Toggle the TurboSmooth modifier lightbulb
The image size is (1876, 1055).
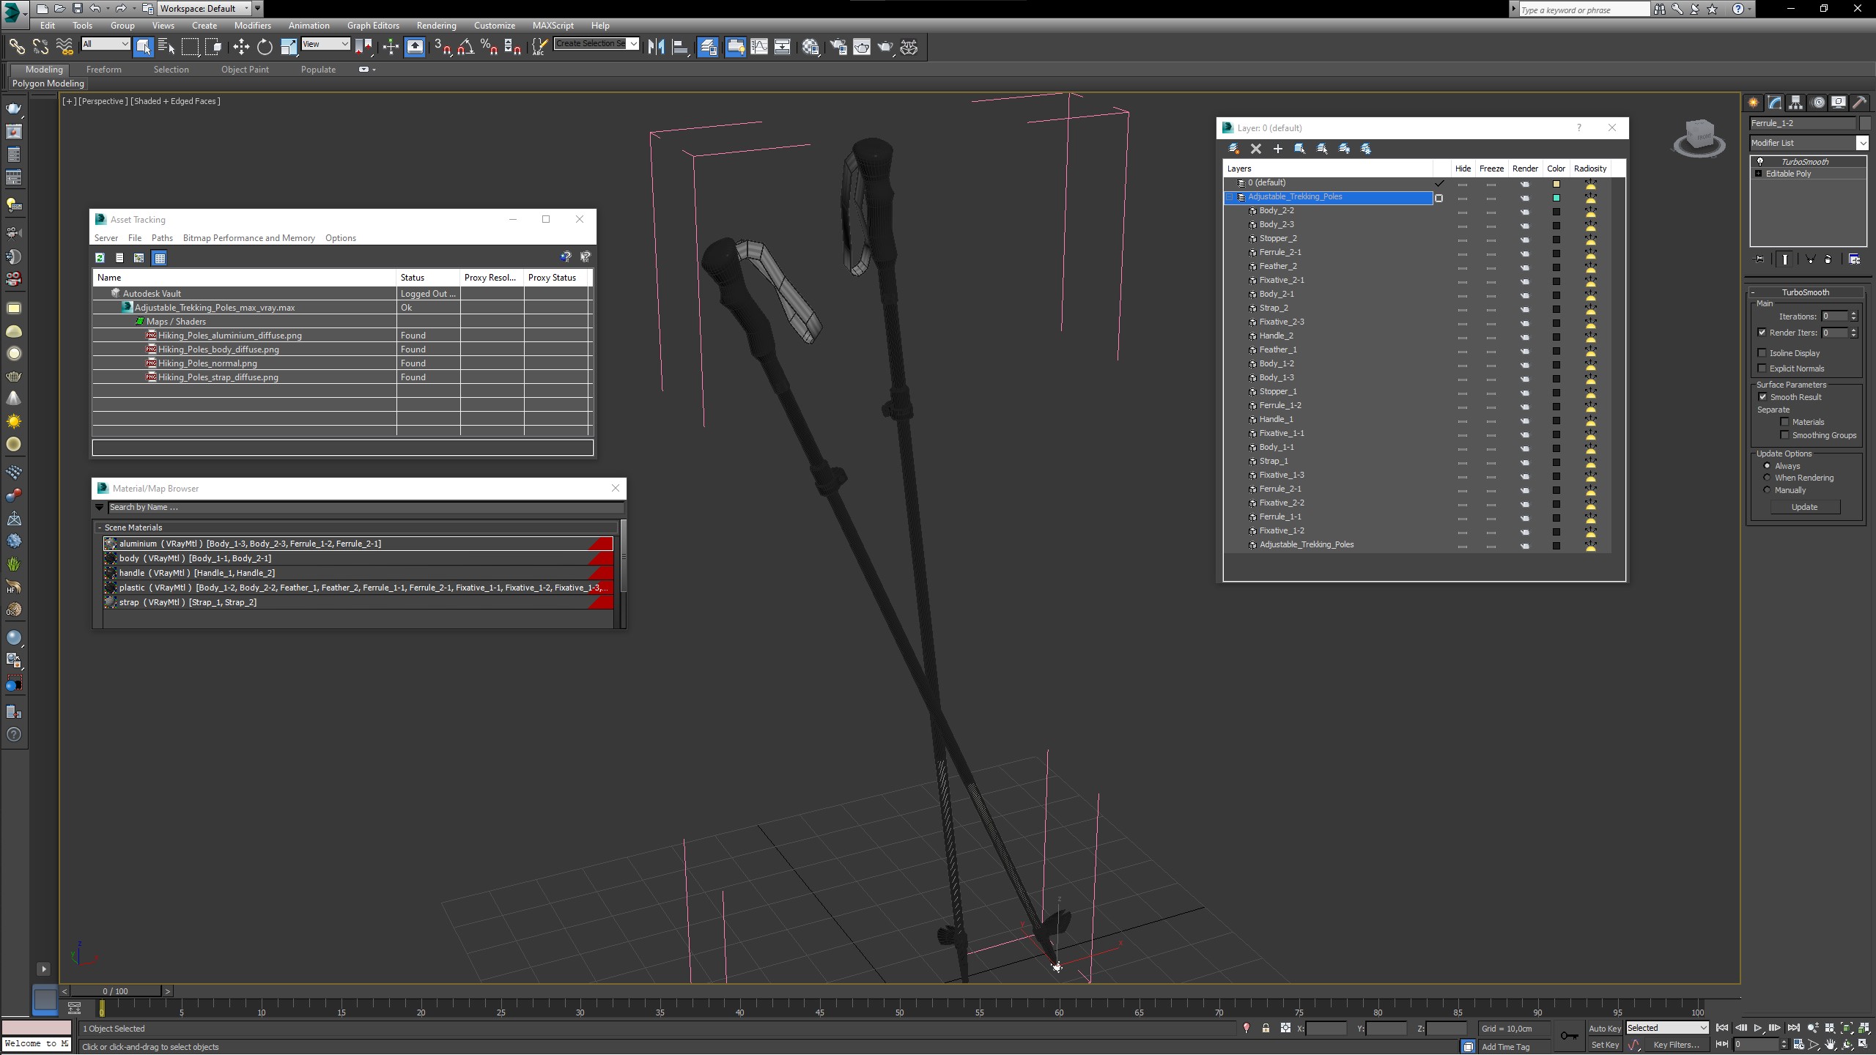pyautogui.click(x=1760, y=162)
